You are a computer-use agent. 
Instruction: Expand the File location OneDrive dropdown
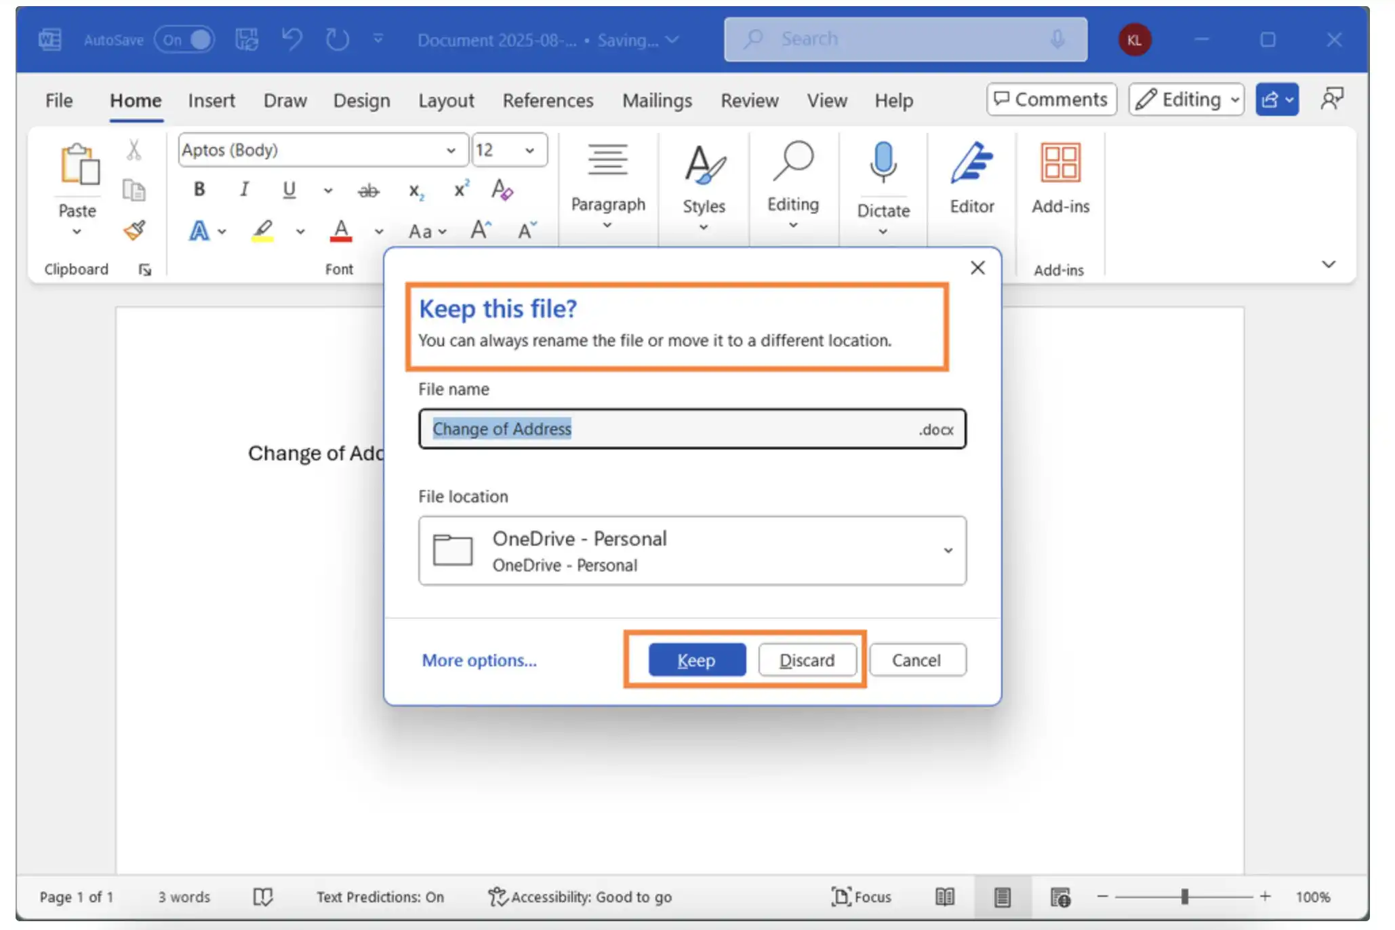[948, 550]
